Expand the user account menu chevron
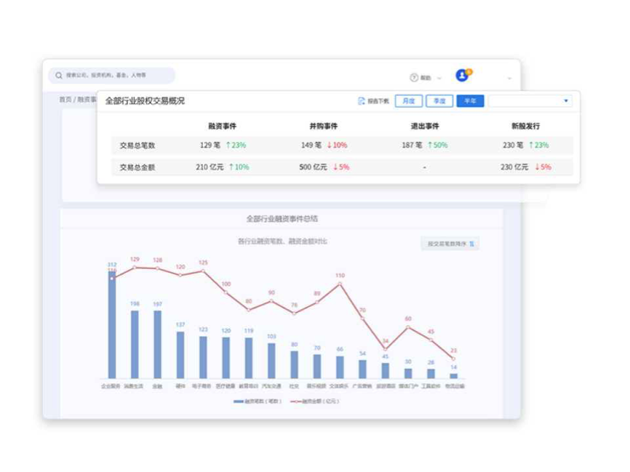 (x=509, y=78)
